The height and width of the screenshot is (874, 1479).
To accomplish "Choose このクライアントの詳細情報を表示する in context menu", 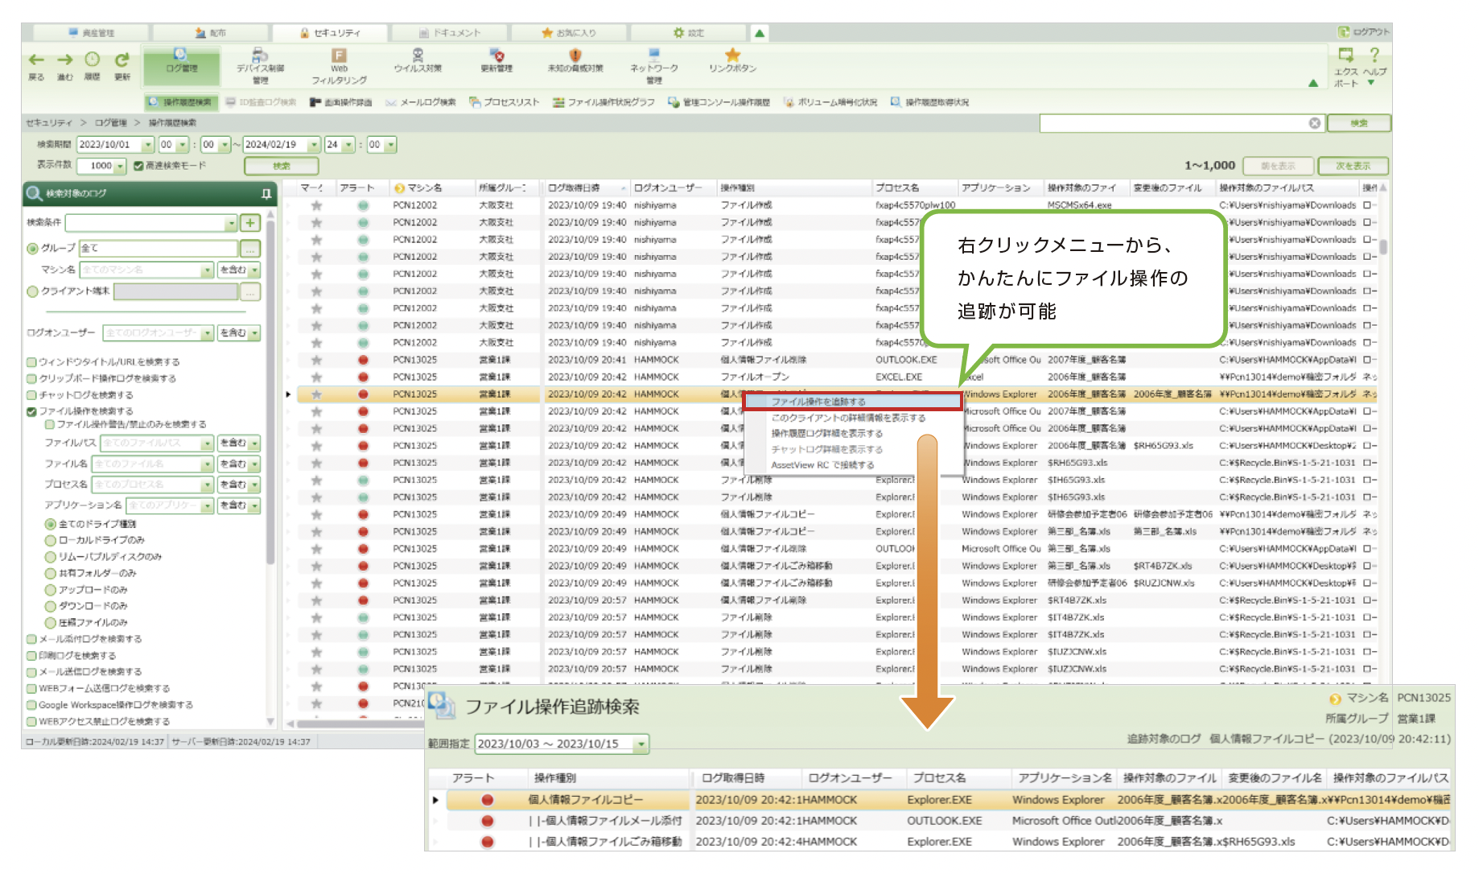I will [848, 418].
